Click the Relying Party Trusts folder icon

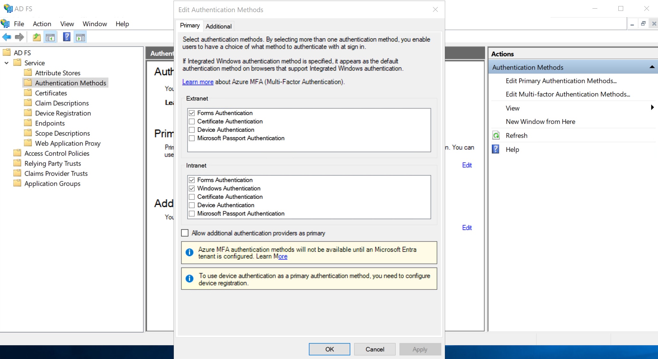pos(17,163)
